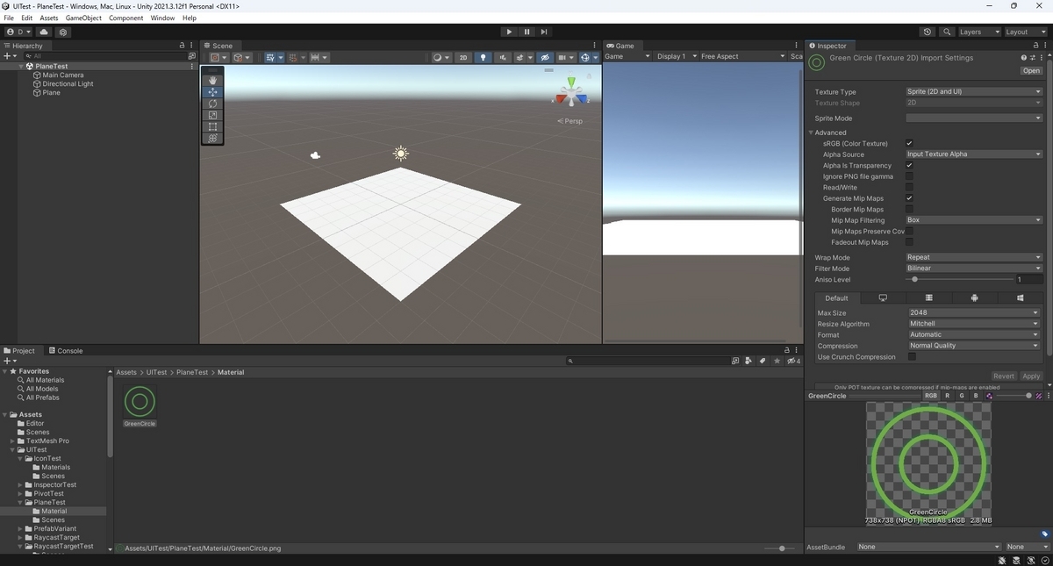Select the Standalone monitor platform tab icon
This screenshot has height=566, width=1053.
pos(883,298)
